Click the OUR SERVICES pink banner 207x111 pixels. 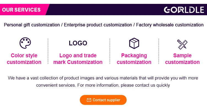pos(24,9)
